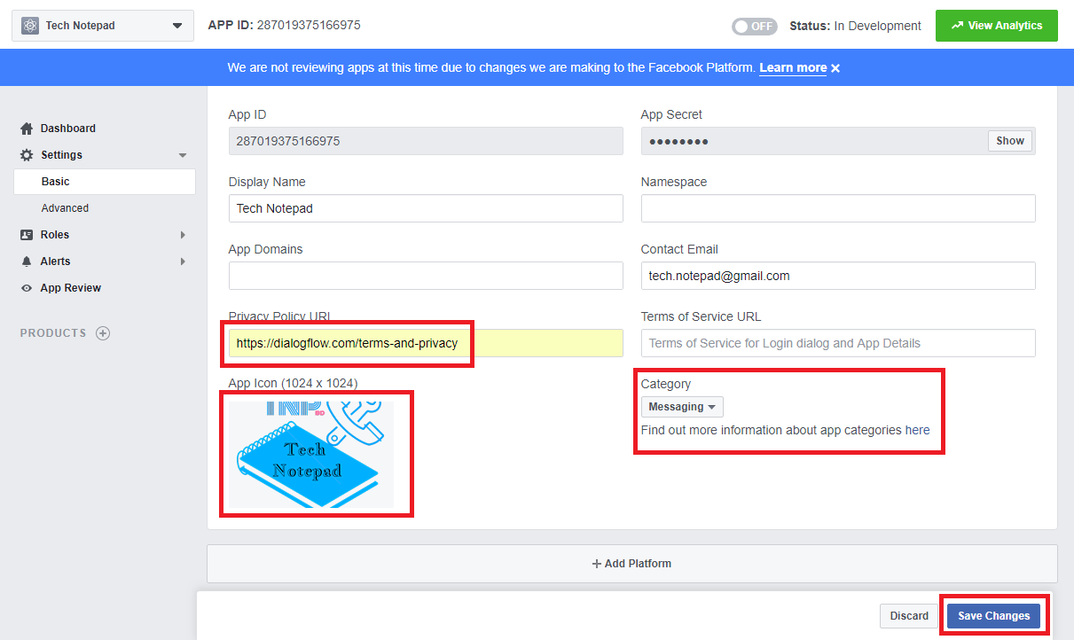Click the APP ID number in header
Viewport: 1074px width, 640px height.
309,25
